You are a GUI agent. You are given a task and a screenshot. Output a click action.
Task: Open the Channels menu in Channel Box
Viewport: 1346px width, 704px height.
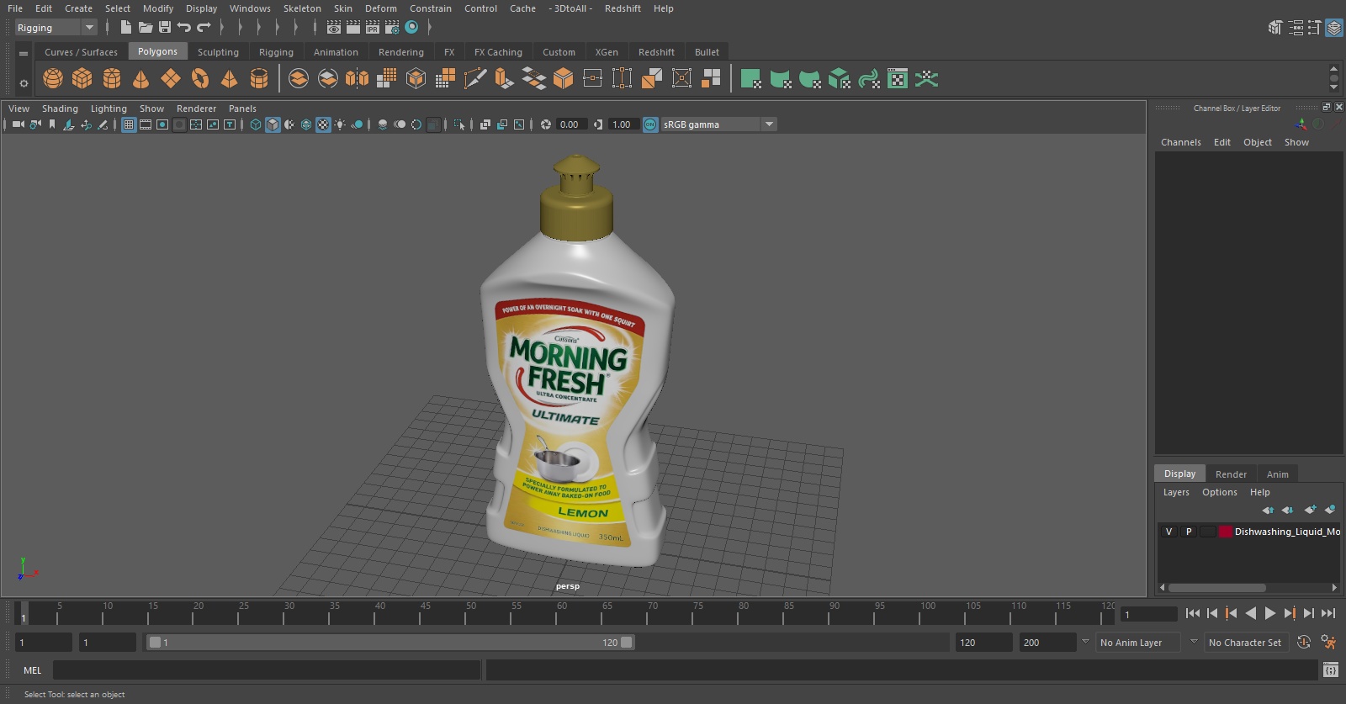1181,142
